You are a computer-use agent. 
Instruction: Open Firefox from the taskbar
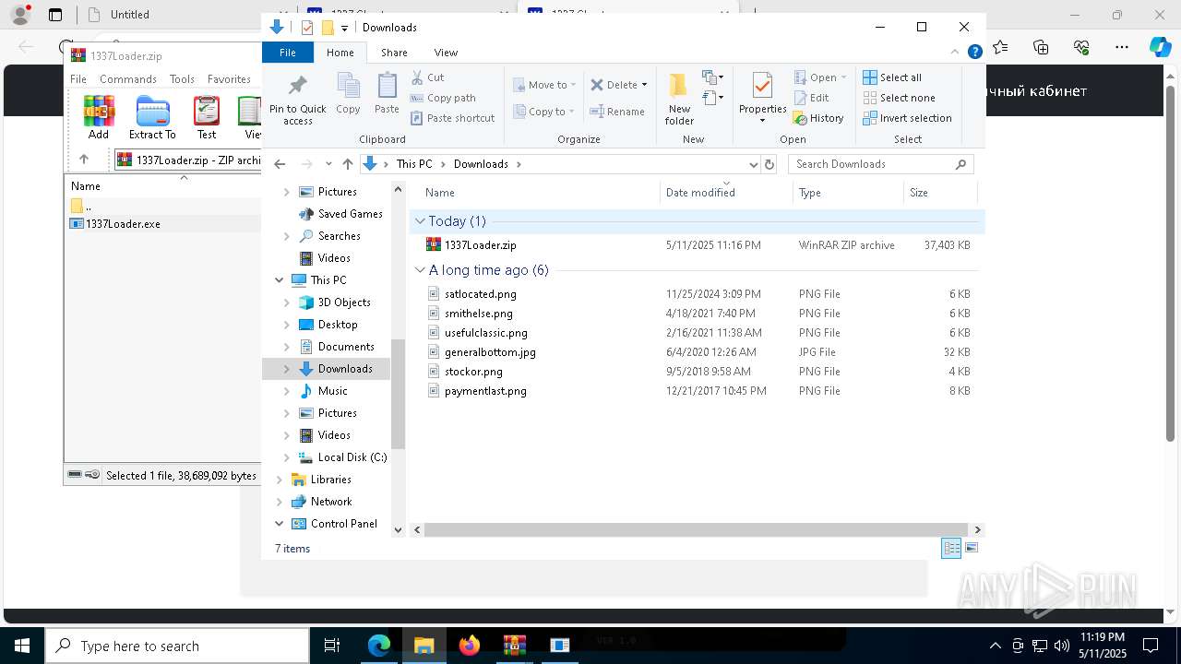pyautogui.click(x=470, y=646)
